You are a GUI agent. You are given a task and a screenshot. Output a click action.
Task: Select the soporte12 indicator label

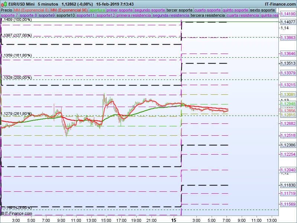click(x=105, y=16)
